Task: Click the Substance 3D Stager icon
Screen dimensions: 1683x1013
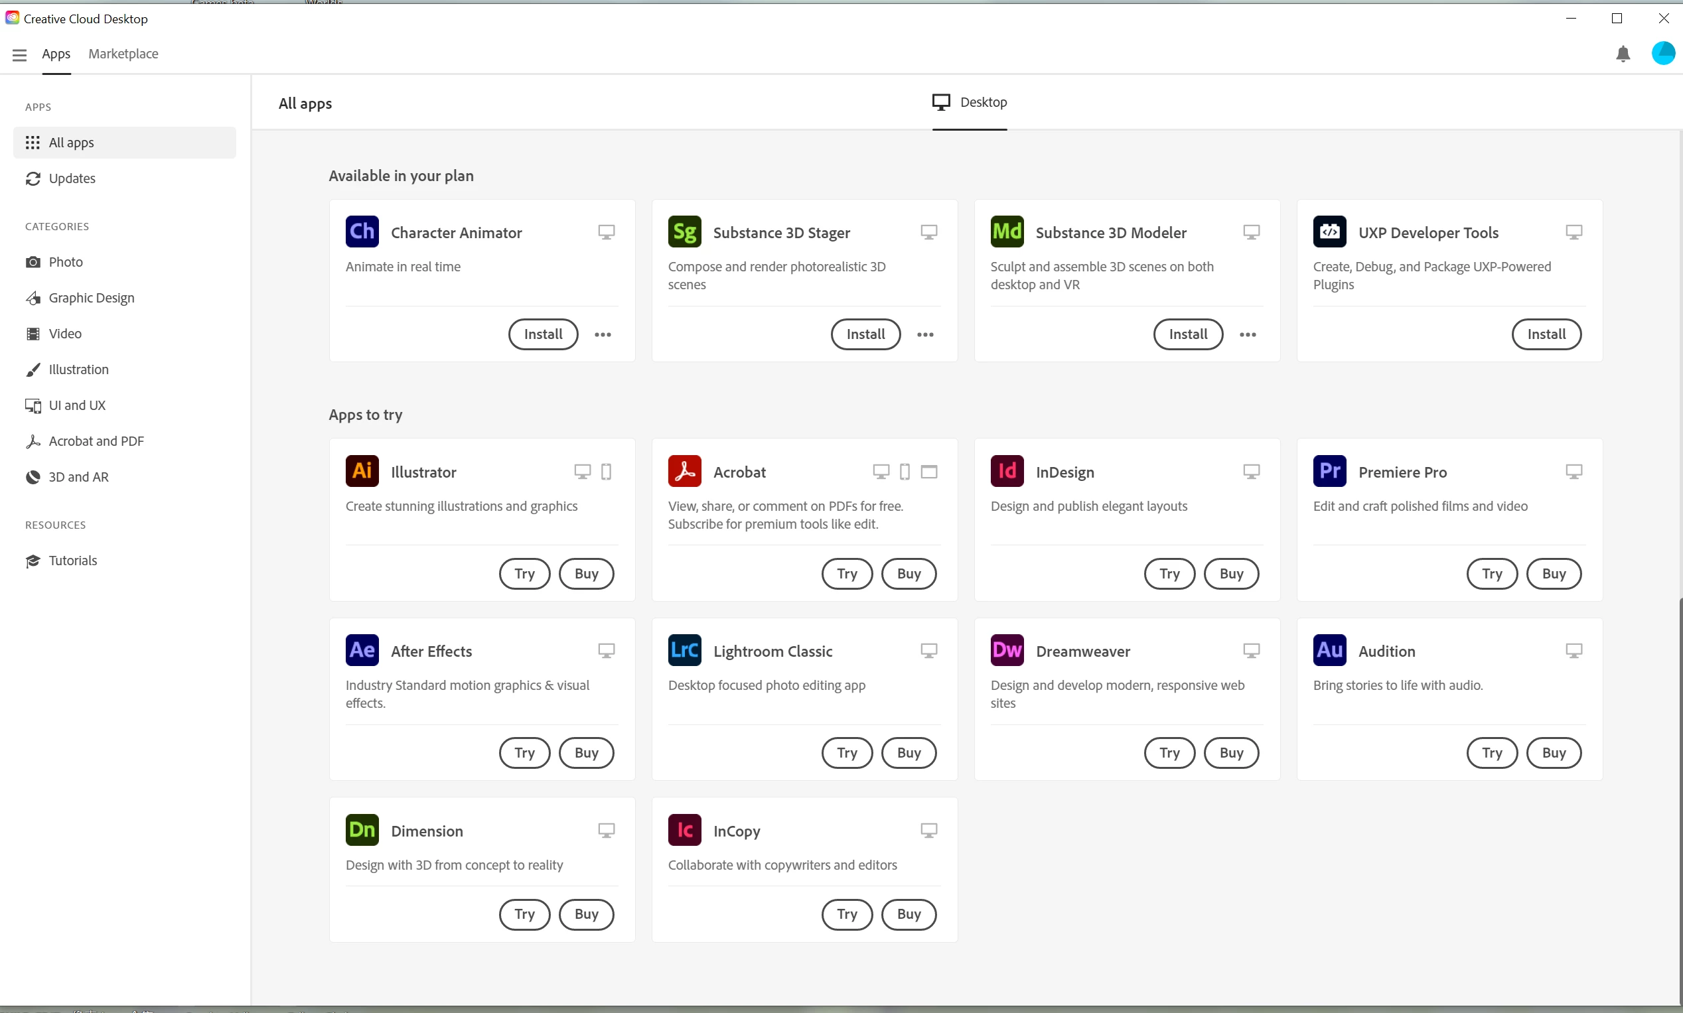Action: 684,232
